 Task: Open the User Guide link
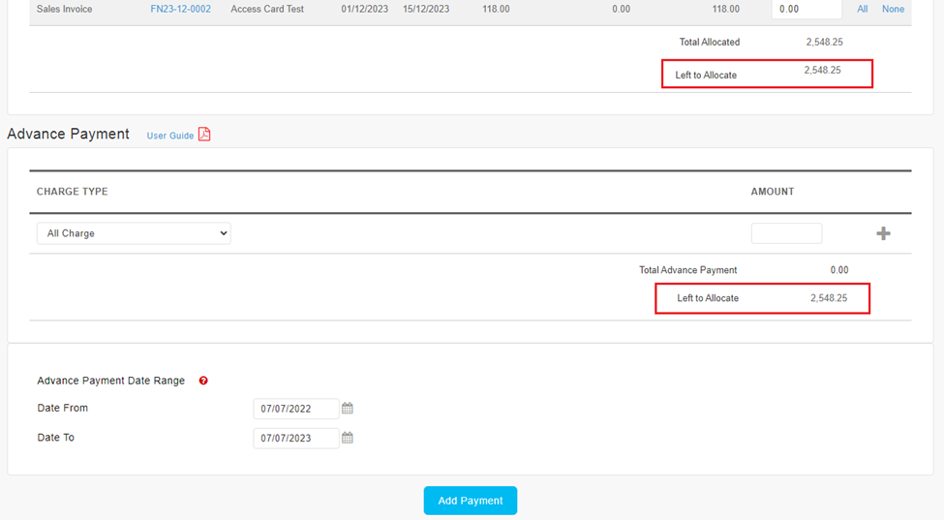click(170, 136)
